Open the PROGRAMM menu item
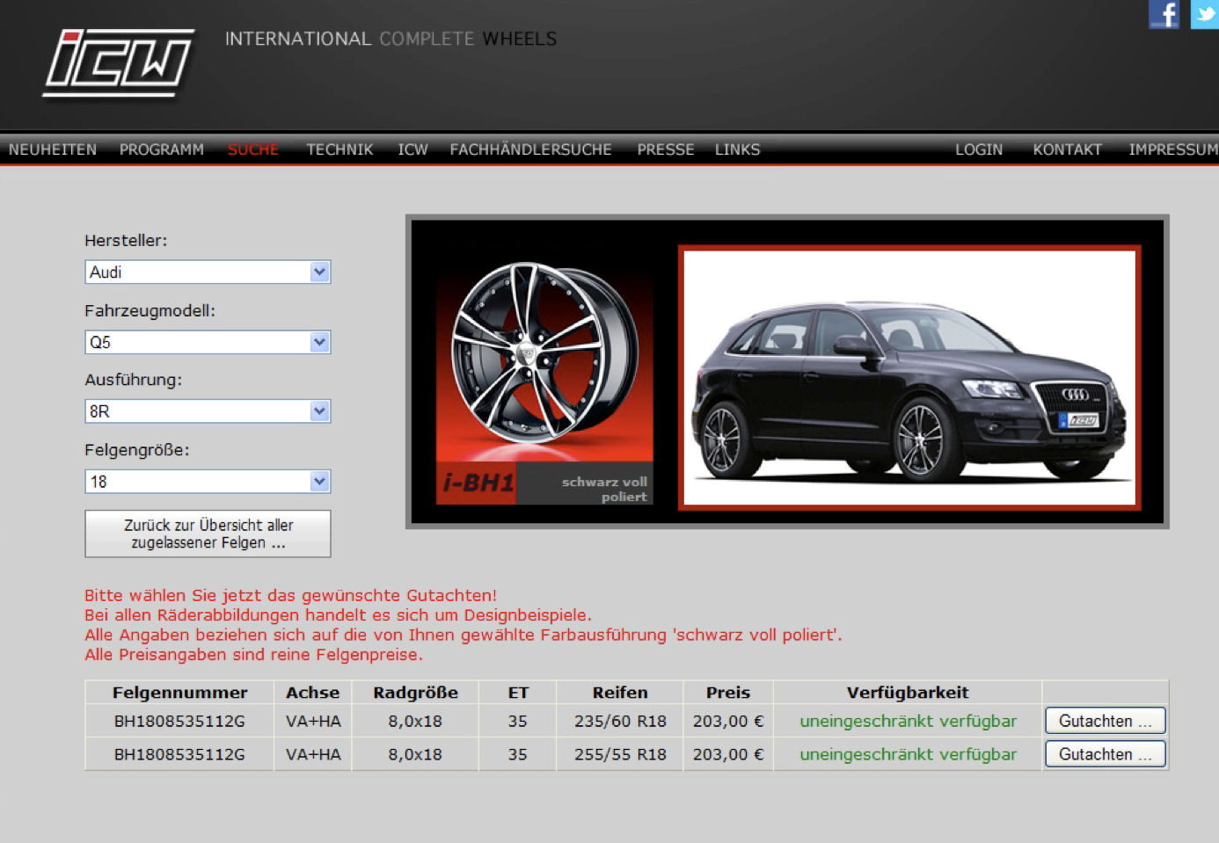The width and height of the screenshot is (1219, 843). coord(162,149)
